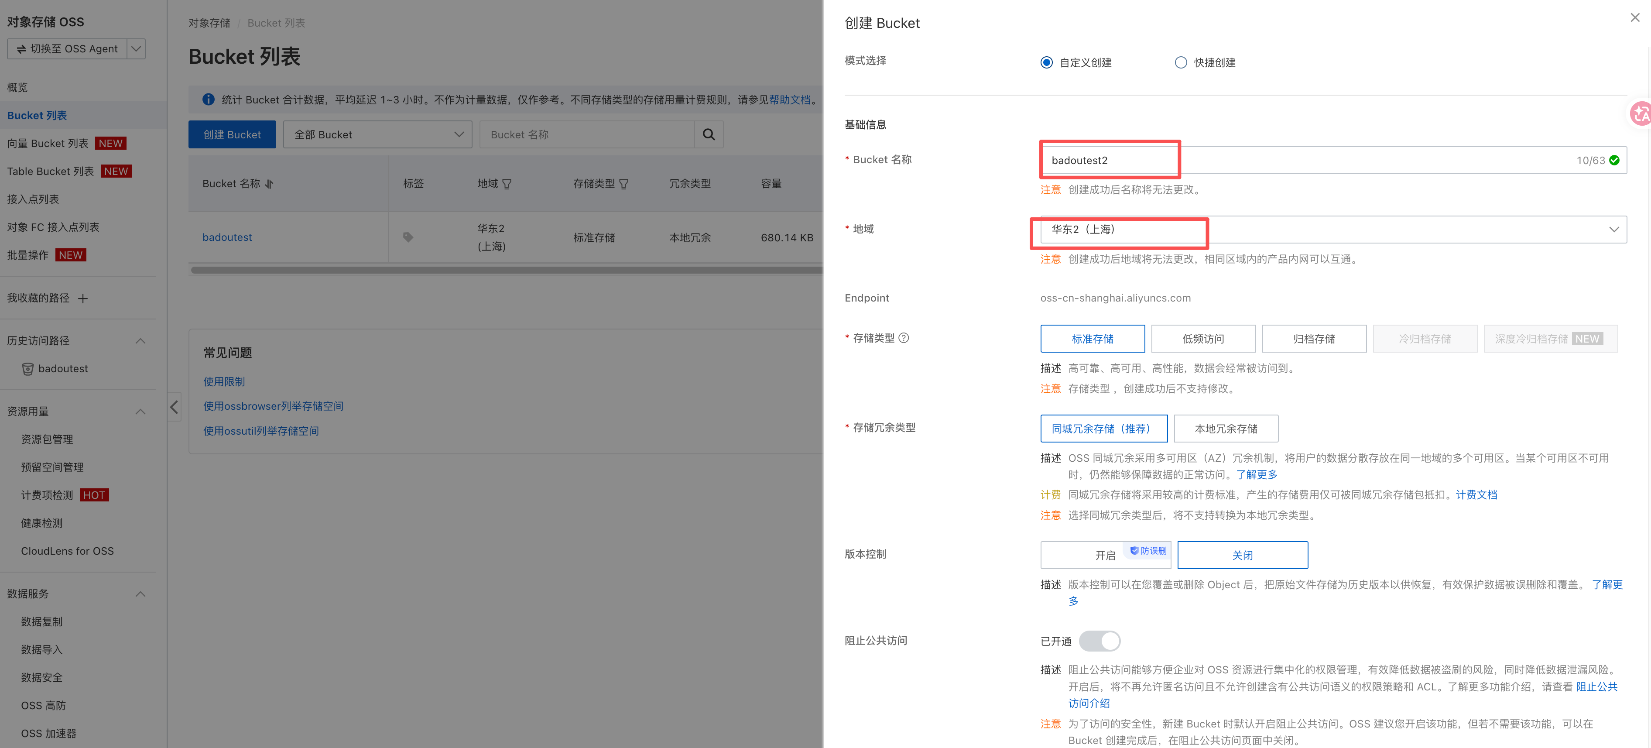Open OSS 高防 in sidebar
This screenshot has width=1651, height=748.
point(43,706)
